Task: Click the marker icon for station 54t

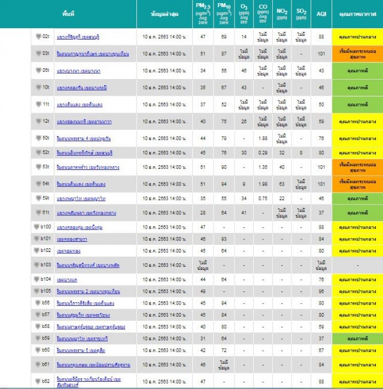Action: coord(38,184)
